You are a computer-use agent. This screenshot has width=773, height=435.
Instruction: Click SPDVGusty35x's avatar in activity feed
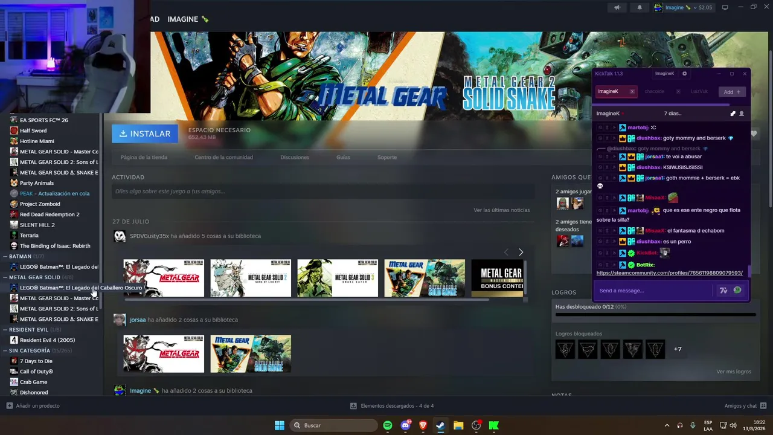pyautogui.click(x=120, y=236)
